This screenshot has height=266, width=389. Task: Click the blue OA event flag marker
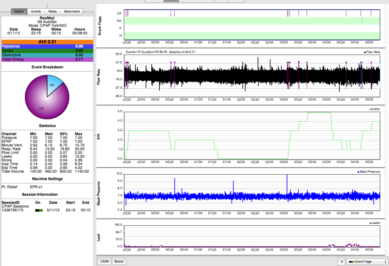click(x=362, y=21)
